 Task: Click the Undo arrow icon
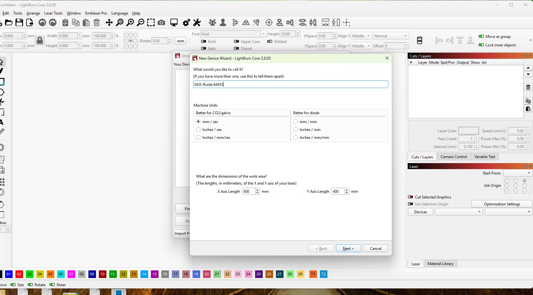click(42, 22)
